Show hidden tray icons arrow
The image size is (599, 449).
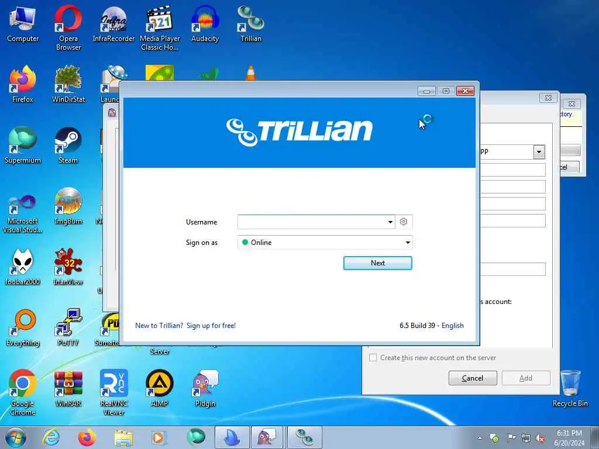point(480,438)
